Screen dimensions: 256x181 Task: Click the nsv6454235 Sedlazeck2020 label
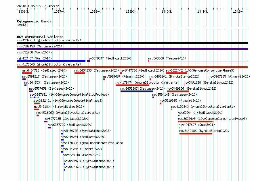pyautogui.click(x=97, y=70)
